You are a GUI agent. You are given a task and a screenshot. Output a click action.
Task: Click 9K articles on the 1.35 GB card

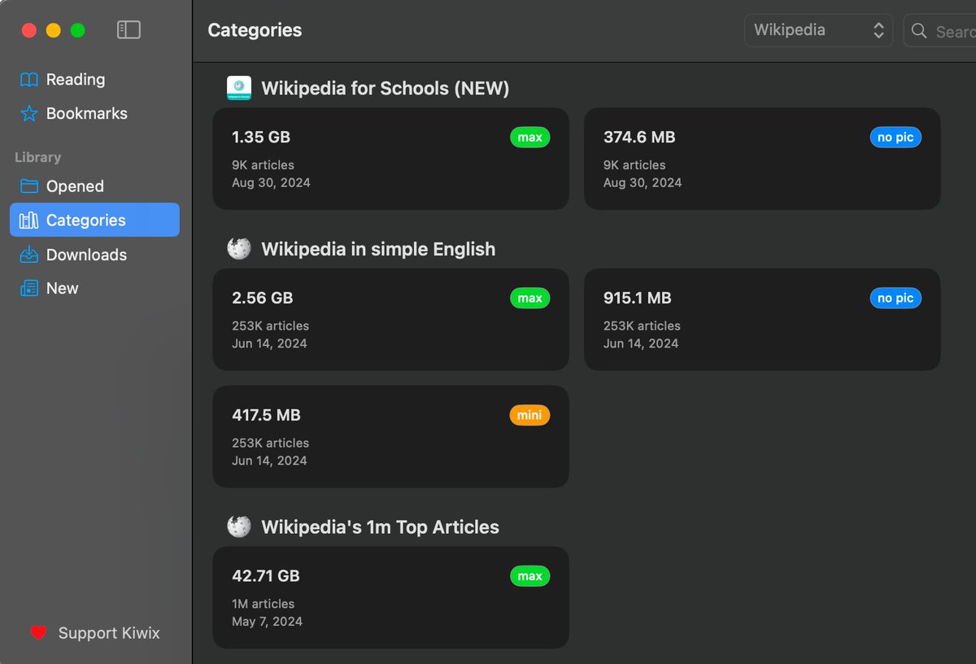[x=264, y=165]
